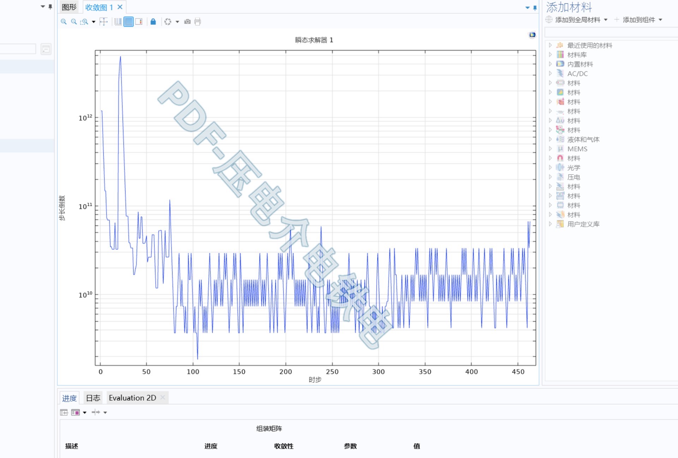Click the material search input field
Screen dimensions: 678x458
pos(611,33)
